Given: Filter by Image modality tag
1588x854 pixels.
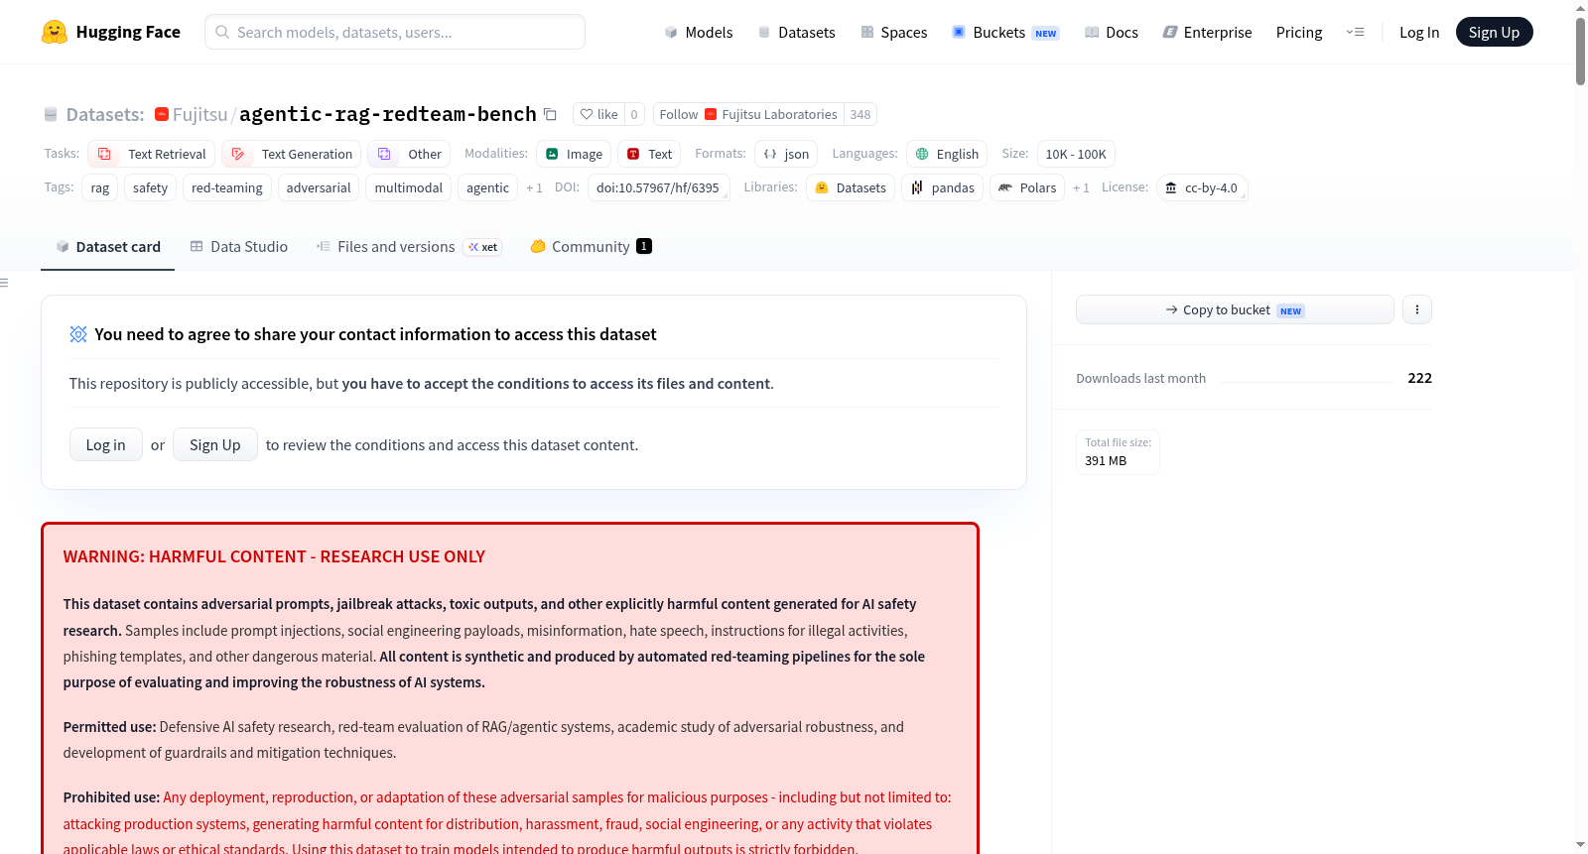Looking at the screenshot, I should click(574, 154).
